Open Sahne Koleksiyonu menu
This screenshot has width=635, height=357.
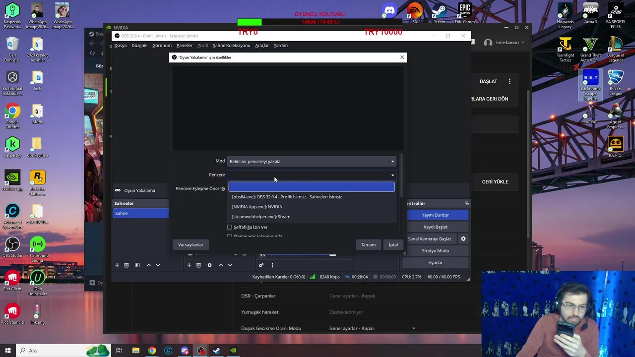231,45
